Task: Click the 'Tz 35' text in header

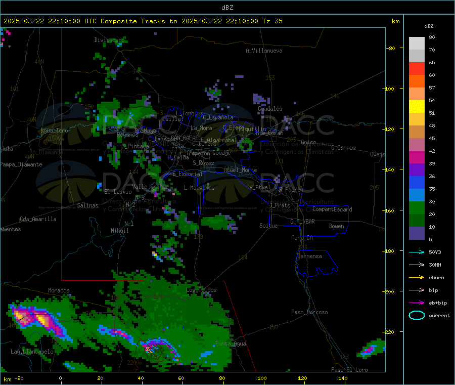Action: pyautogui.click(x=272, y=21)
